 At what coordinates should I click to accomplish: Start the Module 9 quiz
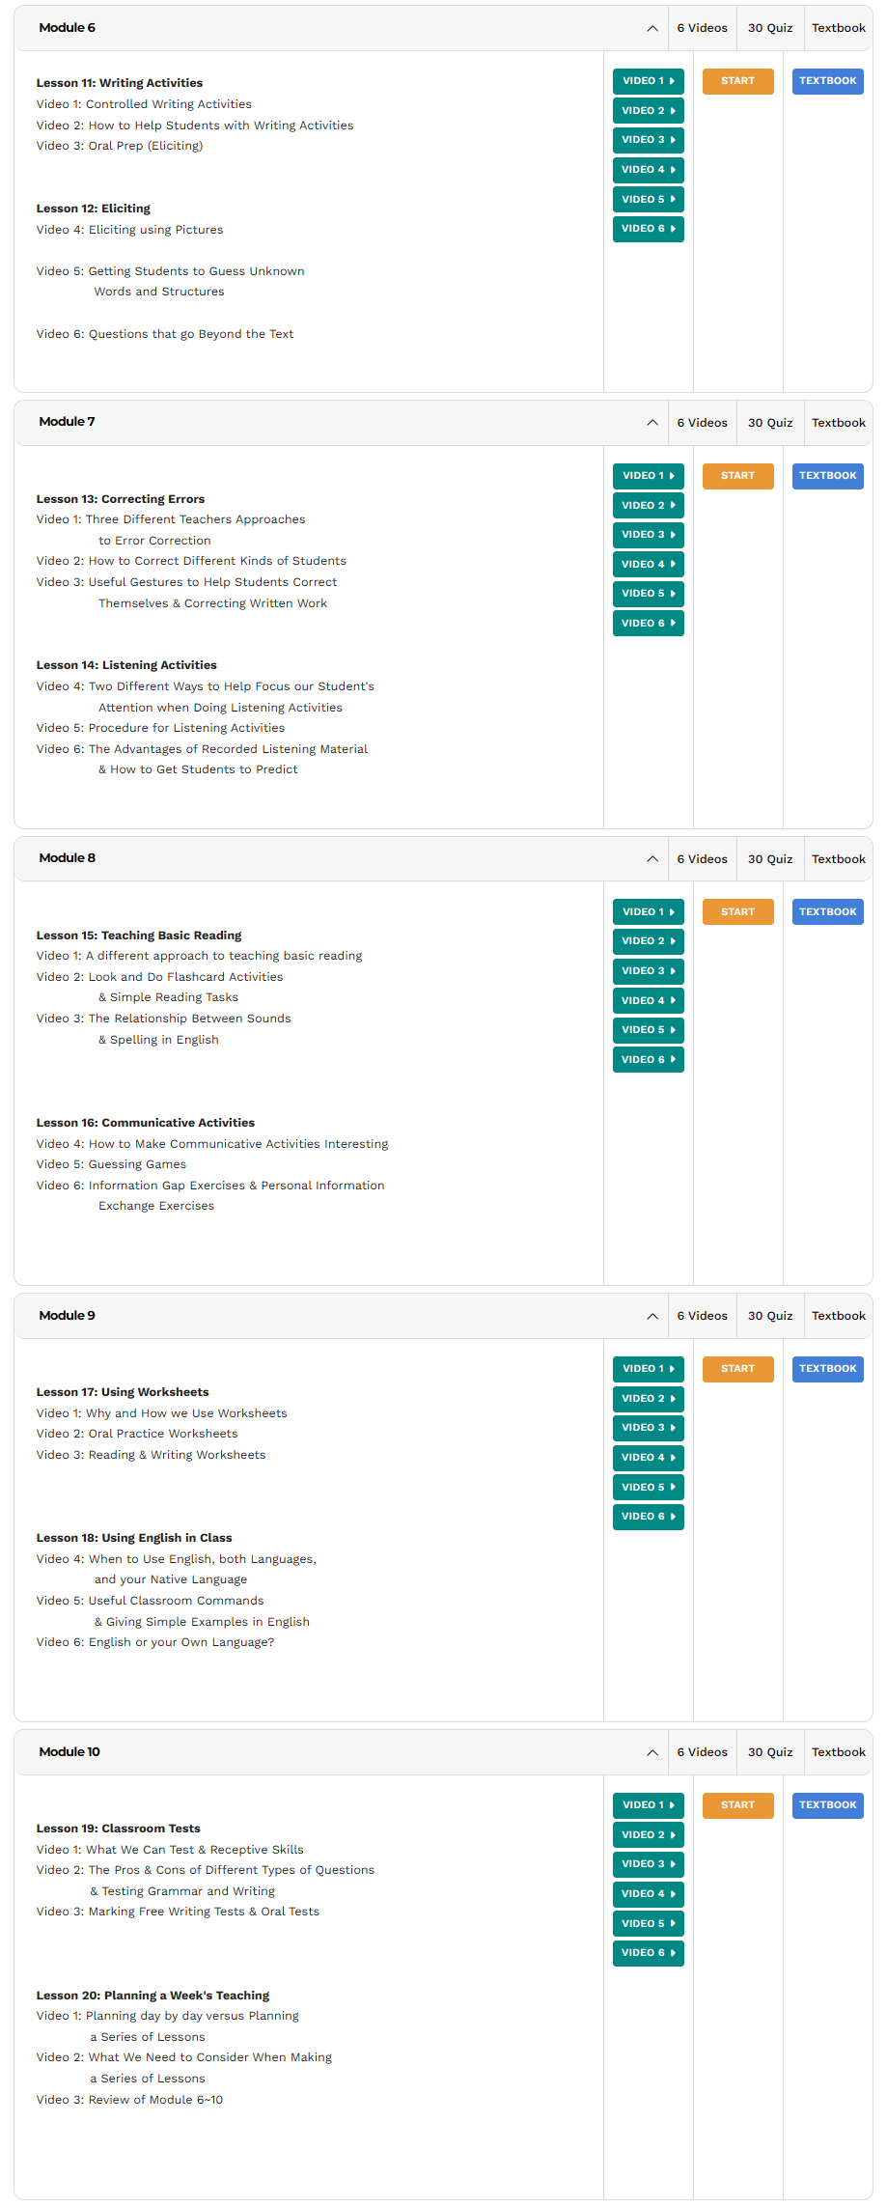[737, 1369]
